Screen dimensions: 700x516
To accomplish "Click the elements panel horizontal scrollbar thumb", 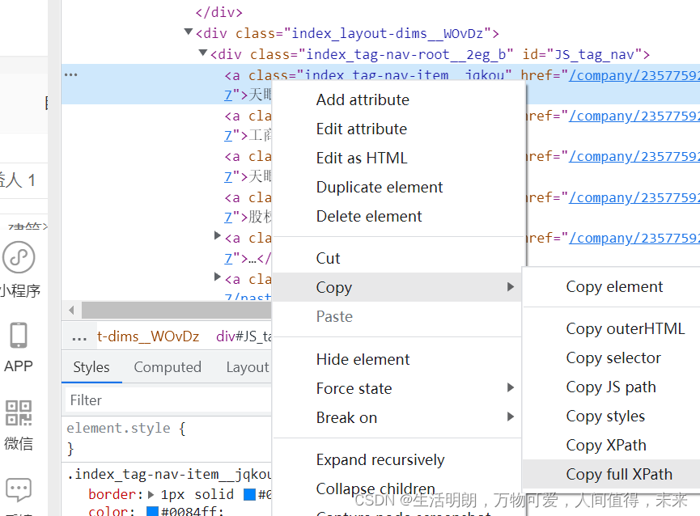I will click(x=176, y=310).
